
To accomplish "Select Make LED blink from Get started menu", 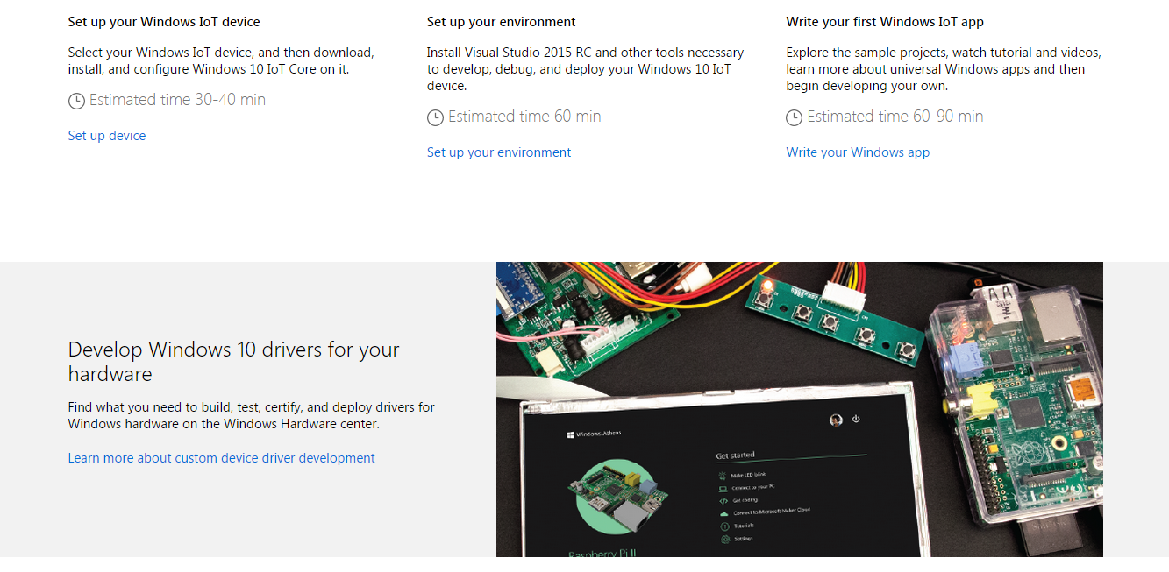I will [750, 475].
